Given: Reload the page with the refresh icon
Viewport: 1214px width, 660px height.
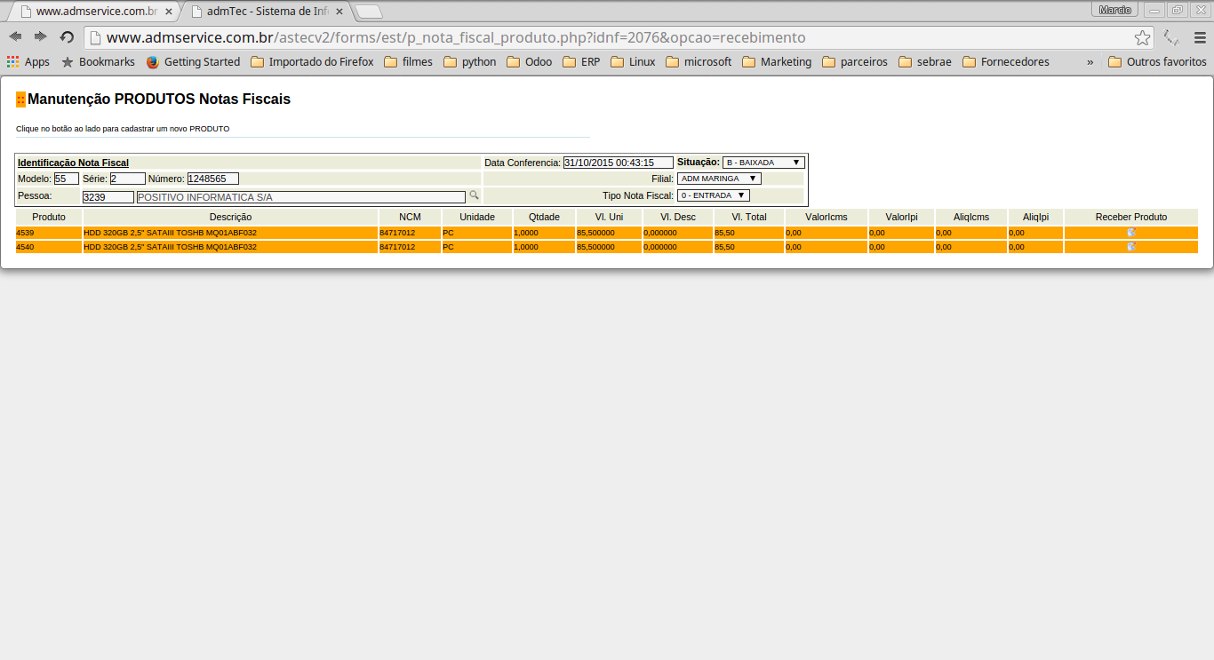Looking at the screenshot, I should click(x=67, y=37).
